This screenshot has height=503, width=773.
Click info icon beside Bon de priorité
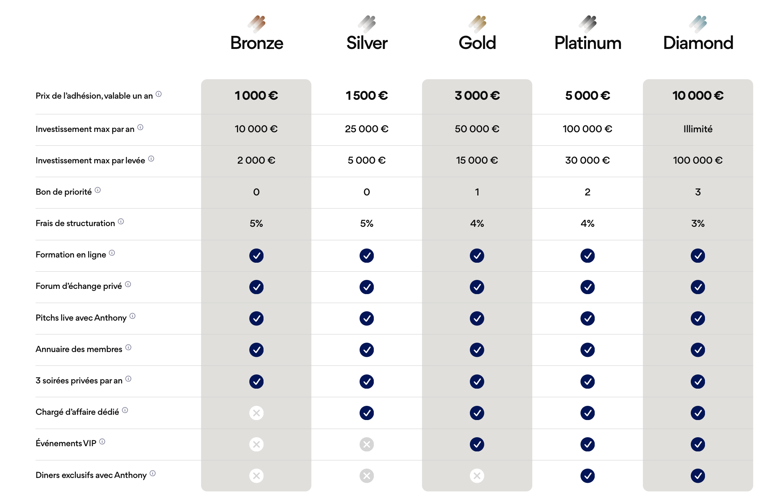(98, 190)
